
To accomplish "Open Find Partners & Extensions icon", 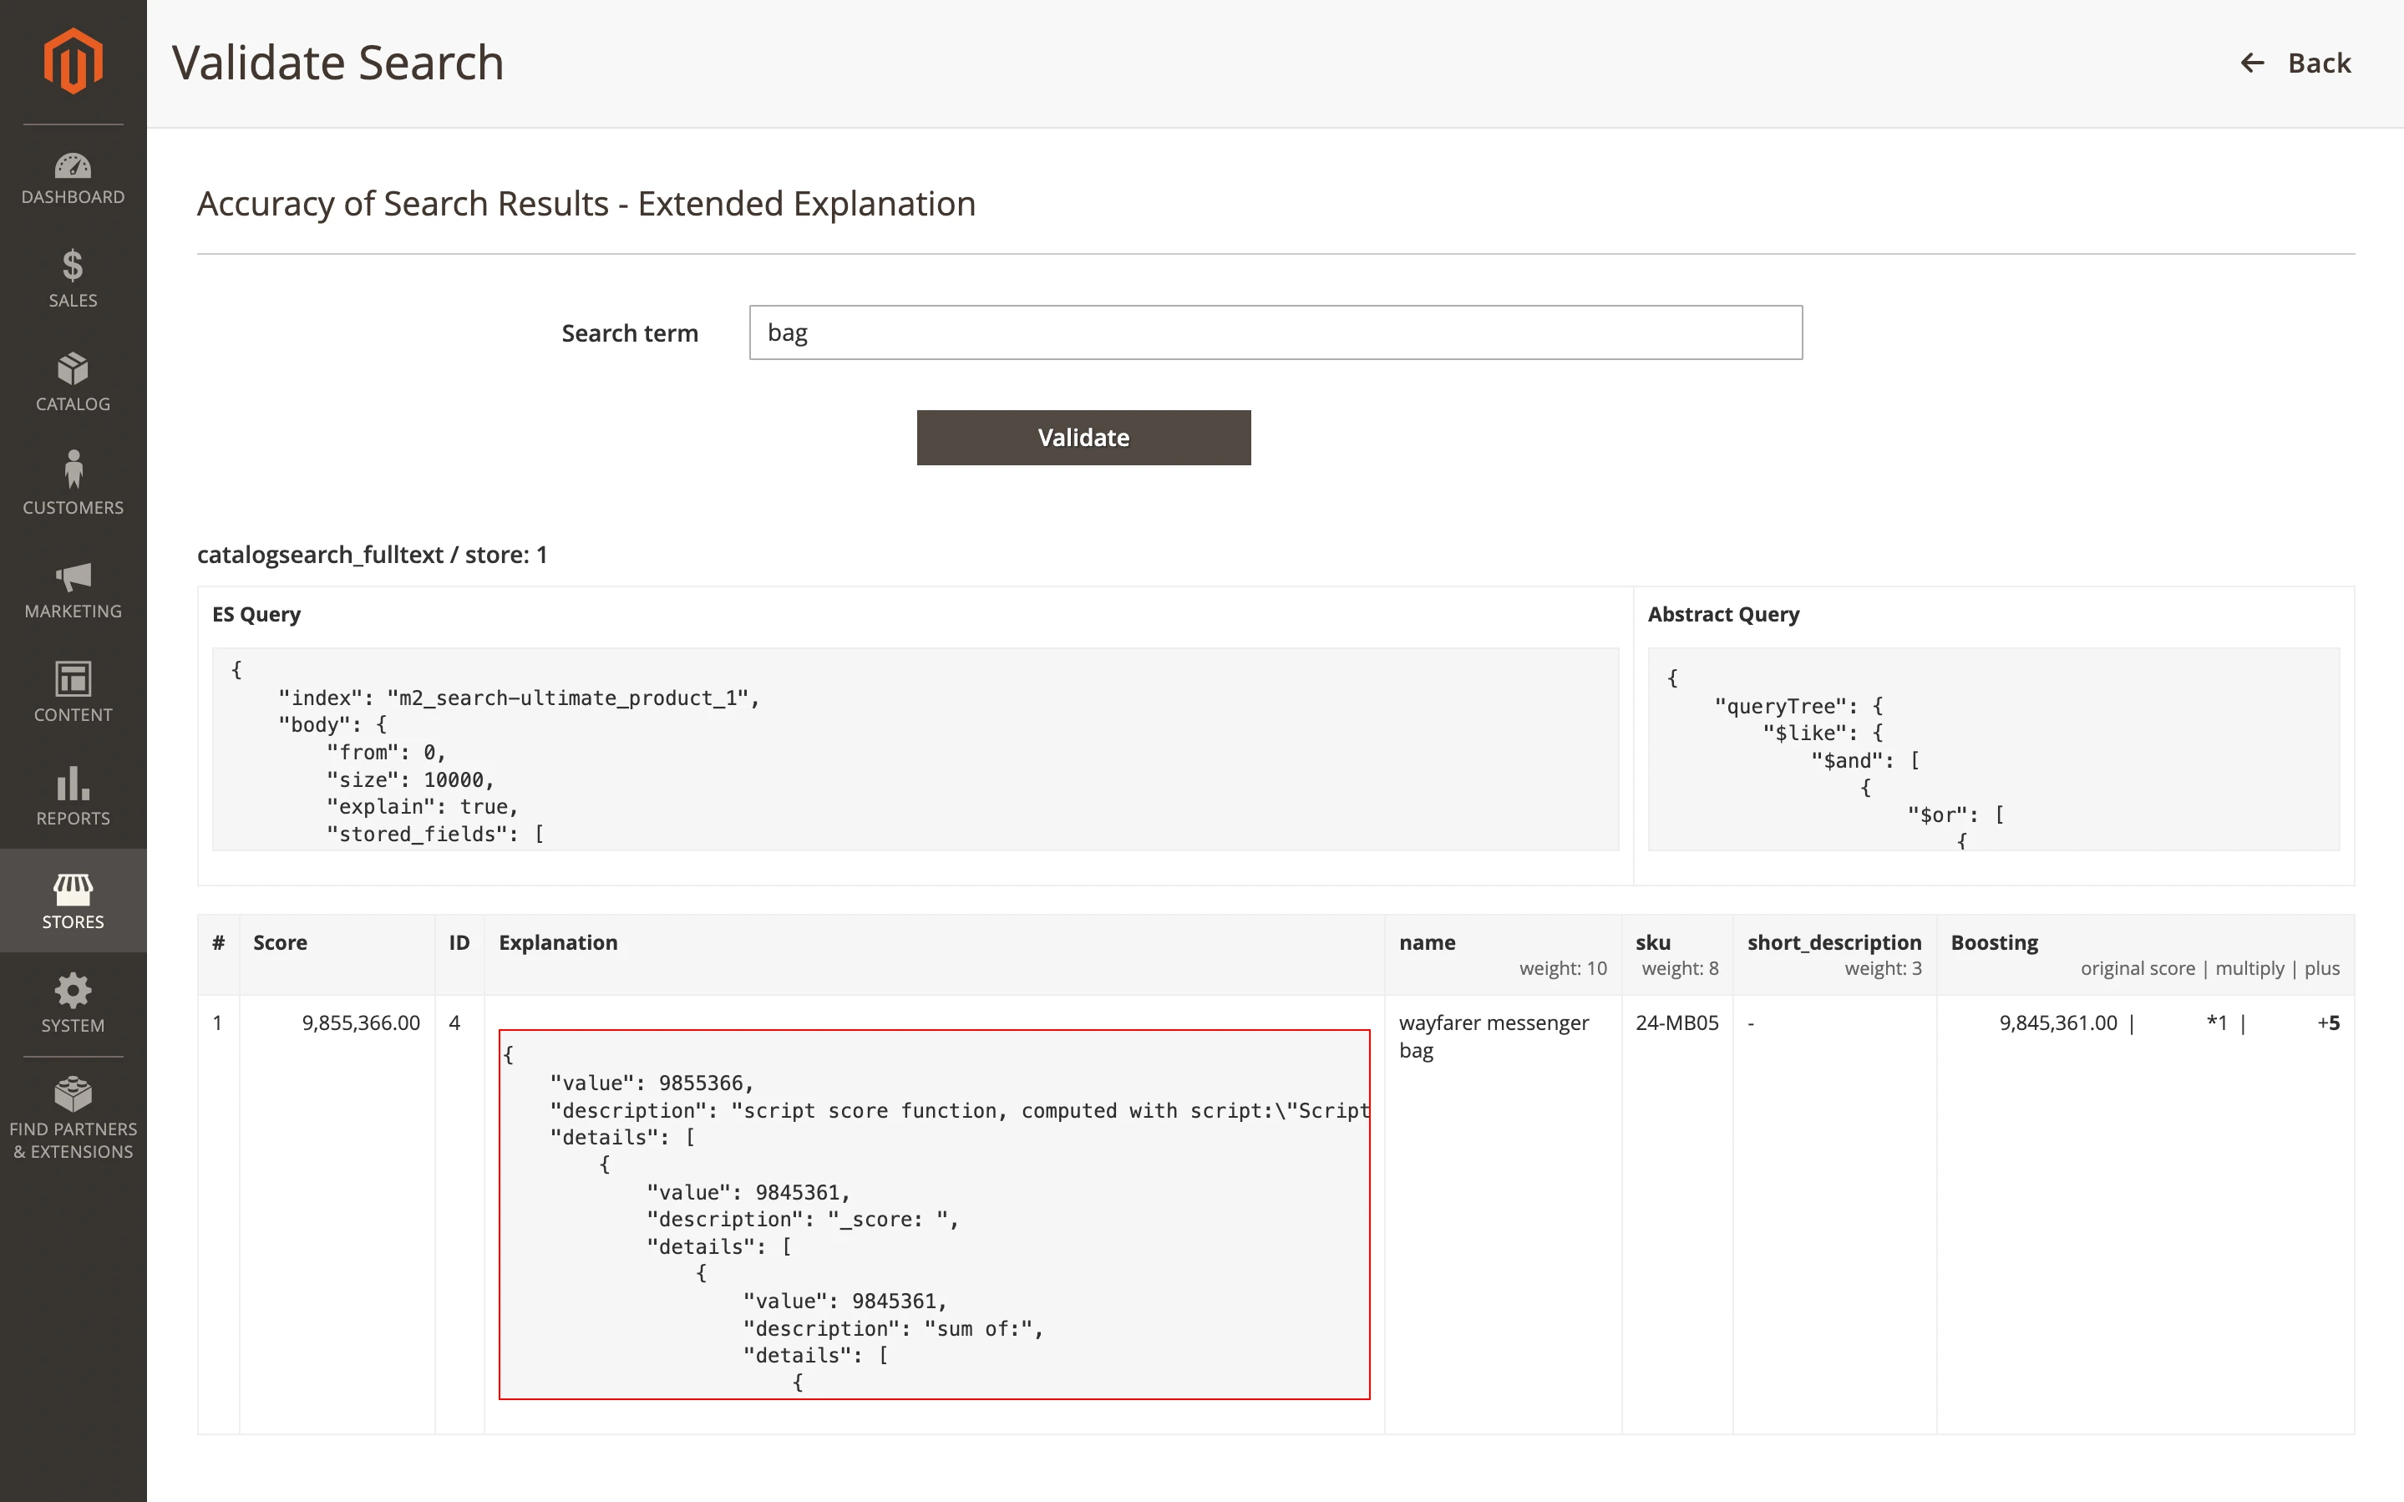I will coord(73,1094).
